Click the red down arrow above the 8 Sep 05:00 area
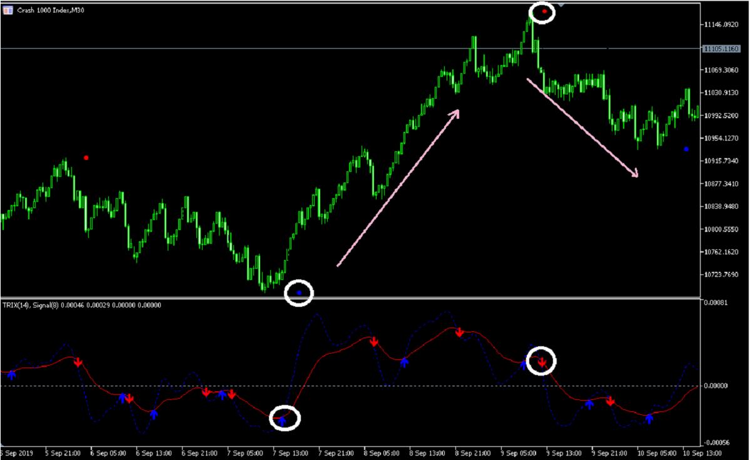The image size is (750, 460). 374,341
